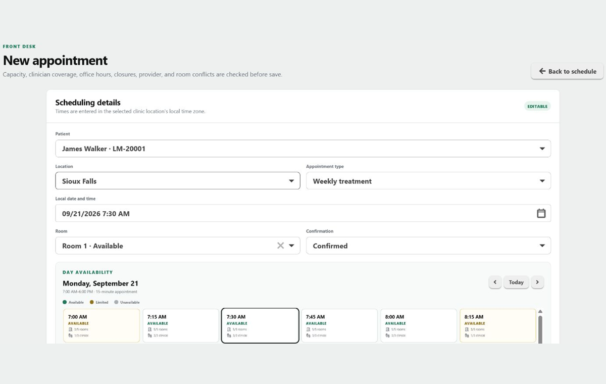Click the DAY AVAILABILITY label
This screenshot has width=606, height=384.
click(88, 272)
